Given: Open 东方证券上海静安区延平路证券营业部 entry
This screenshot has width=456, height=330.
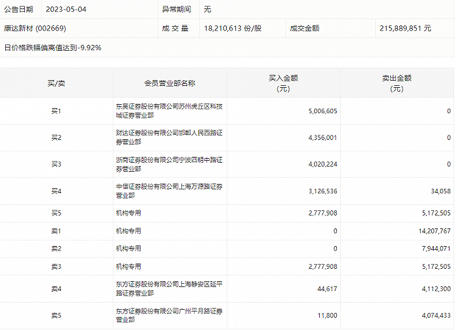Looking at the screenshot, I should point(169,288).
